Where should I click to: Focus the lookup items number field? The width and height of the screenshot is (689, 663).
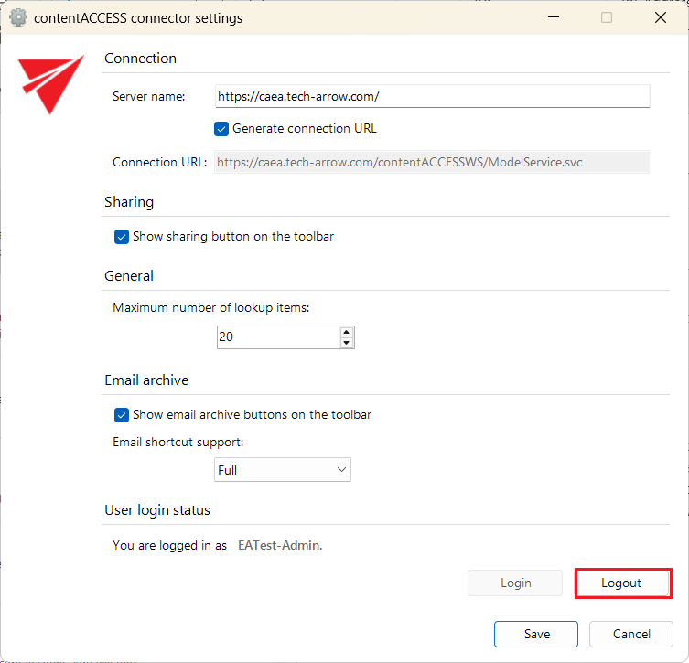pyautogui.click(x=277, y=337)
